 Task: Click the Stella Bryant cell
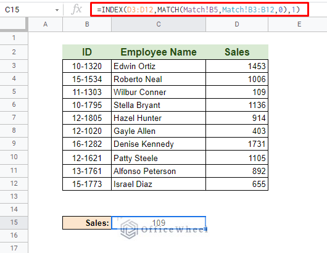pos(159,105)
